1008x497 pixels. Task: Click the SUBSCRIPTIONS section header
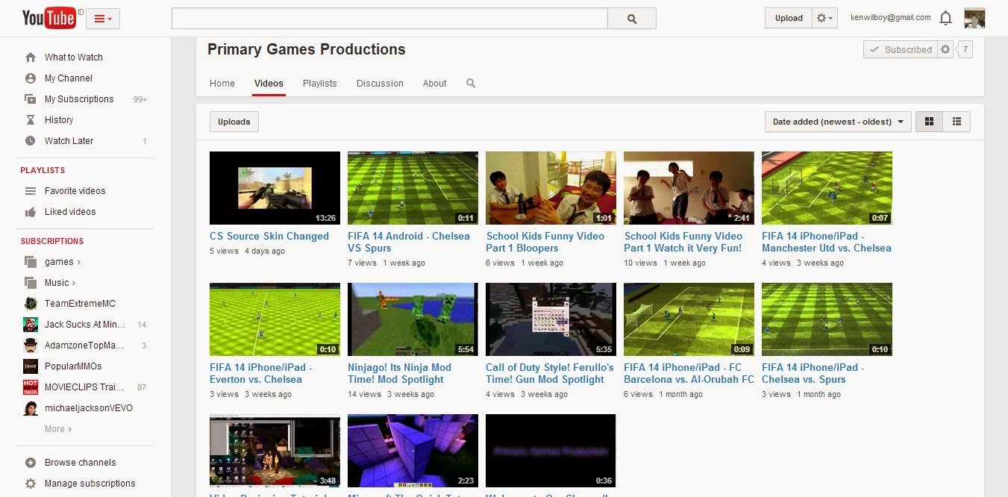(52, 242)
